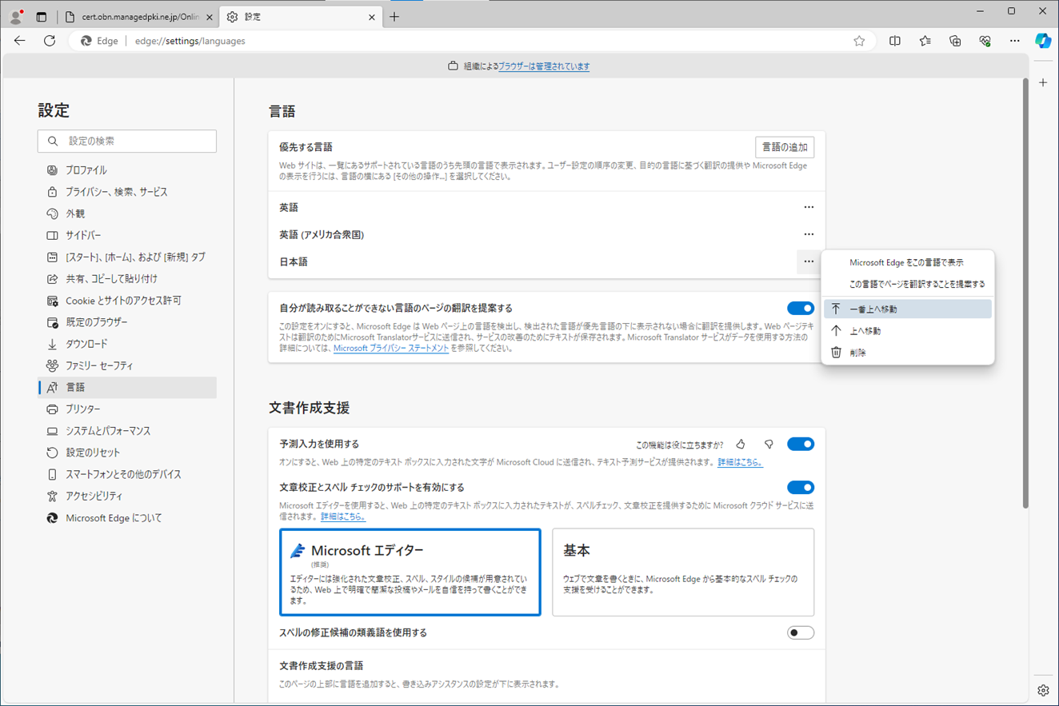Choose 一番上へ移動 in context menu

[908, 309]
